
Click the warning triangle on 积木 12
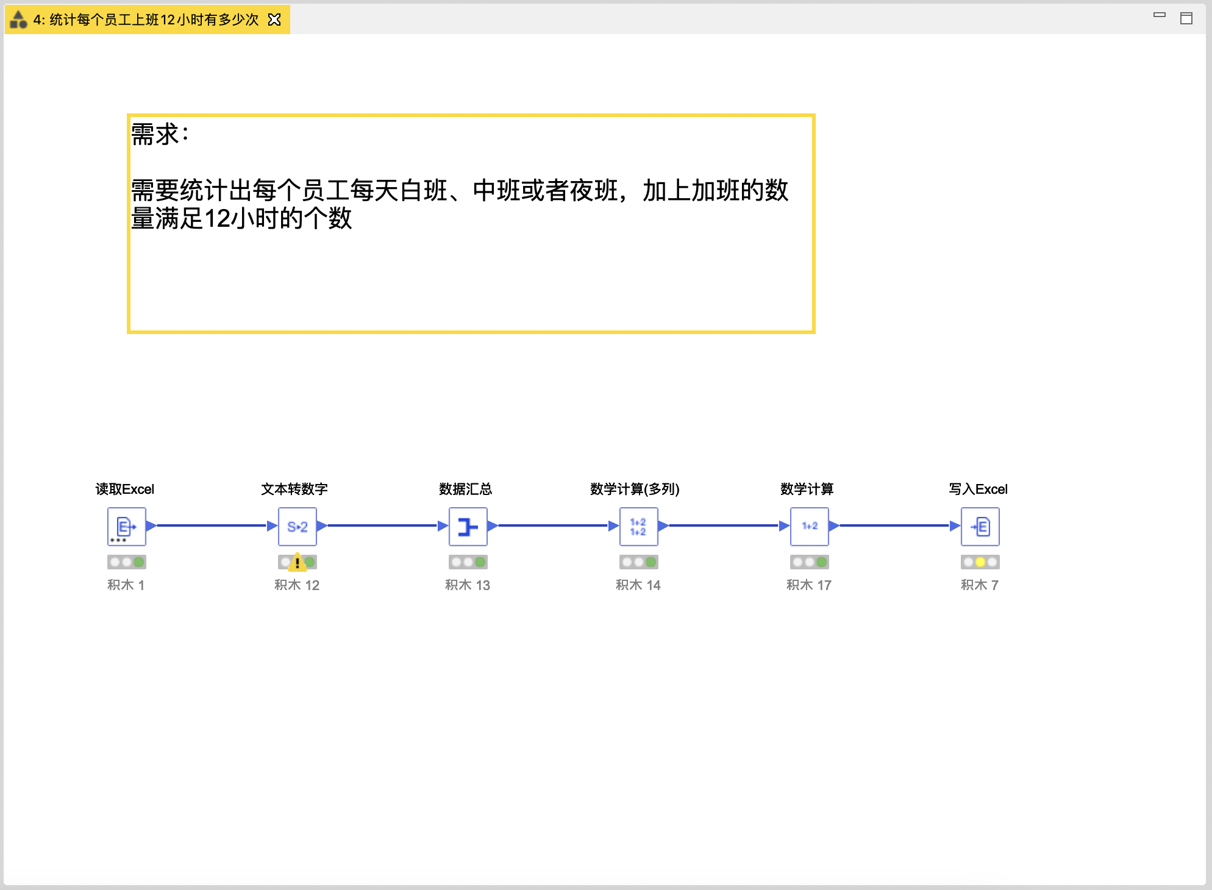(x=297, y=561)
